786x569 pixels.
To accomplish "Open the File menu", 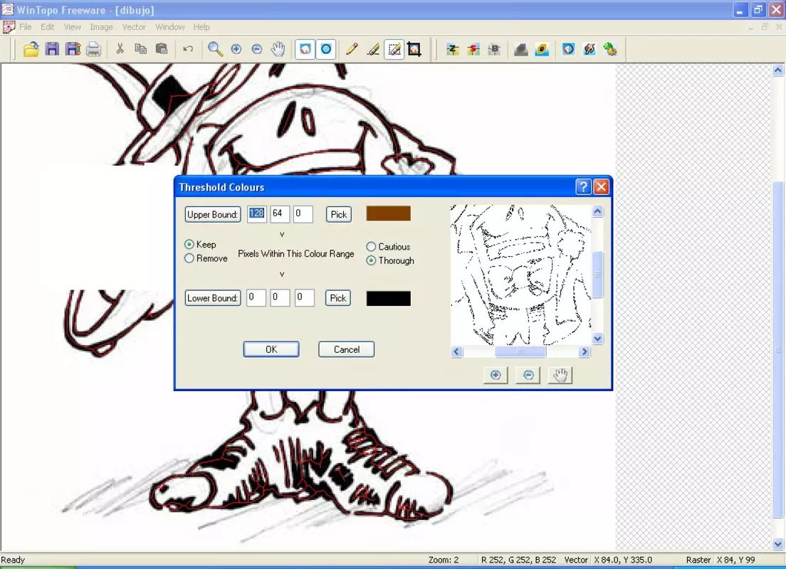I will [25, 27].
